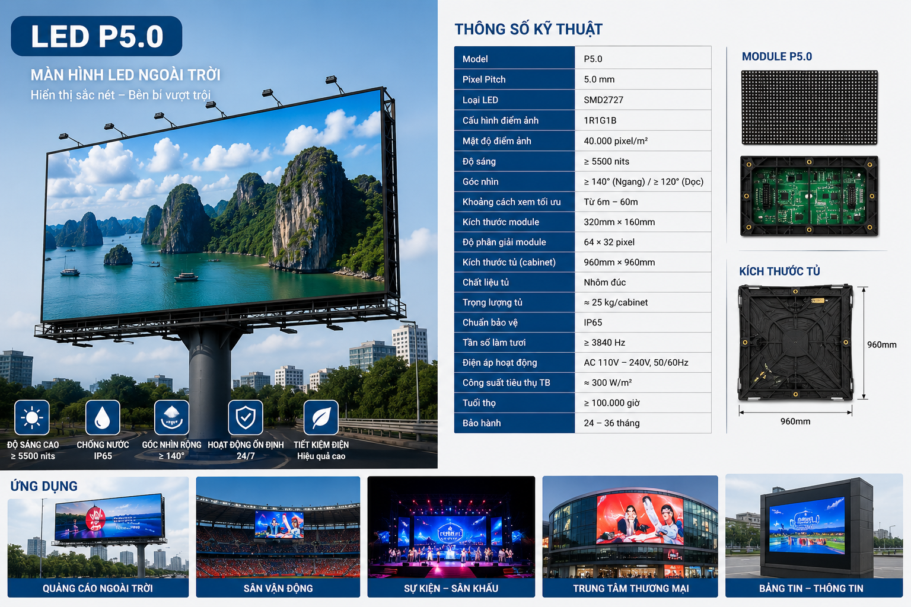Select the shield checkmark stability icon
The image size is (911, 607).
point(246,417)
